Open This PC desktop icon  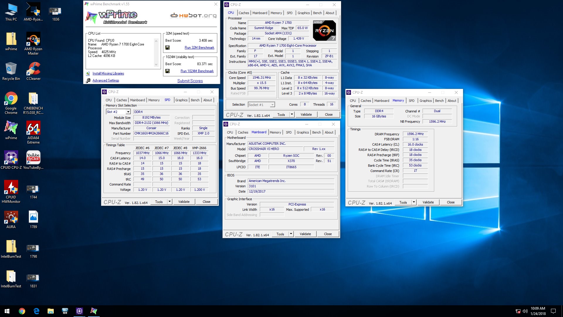[11, 12]
